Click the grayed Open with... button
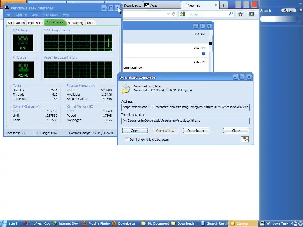The image size is (303, 227). pos(165,131)
